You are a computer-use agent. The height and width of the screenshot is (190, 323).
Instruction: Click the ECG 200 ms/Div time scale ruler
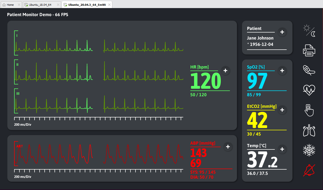[x=98, y=118]
